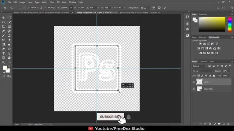234x131 pixels.
Task: Open the Color panel flyout menu
Action: click(232, 14)
